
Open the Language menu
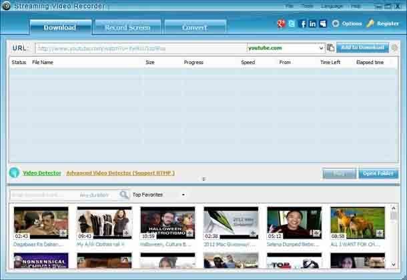[x=332, y=6]
